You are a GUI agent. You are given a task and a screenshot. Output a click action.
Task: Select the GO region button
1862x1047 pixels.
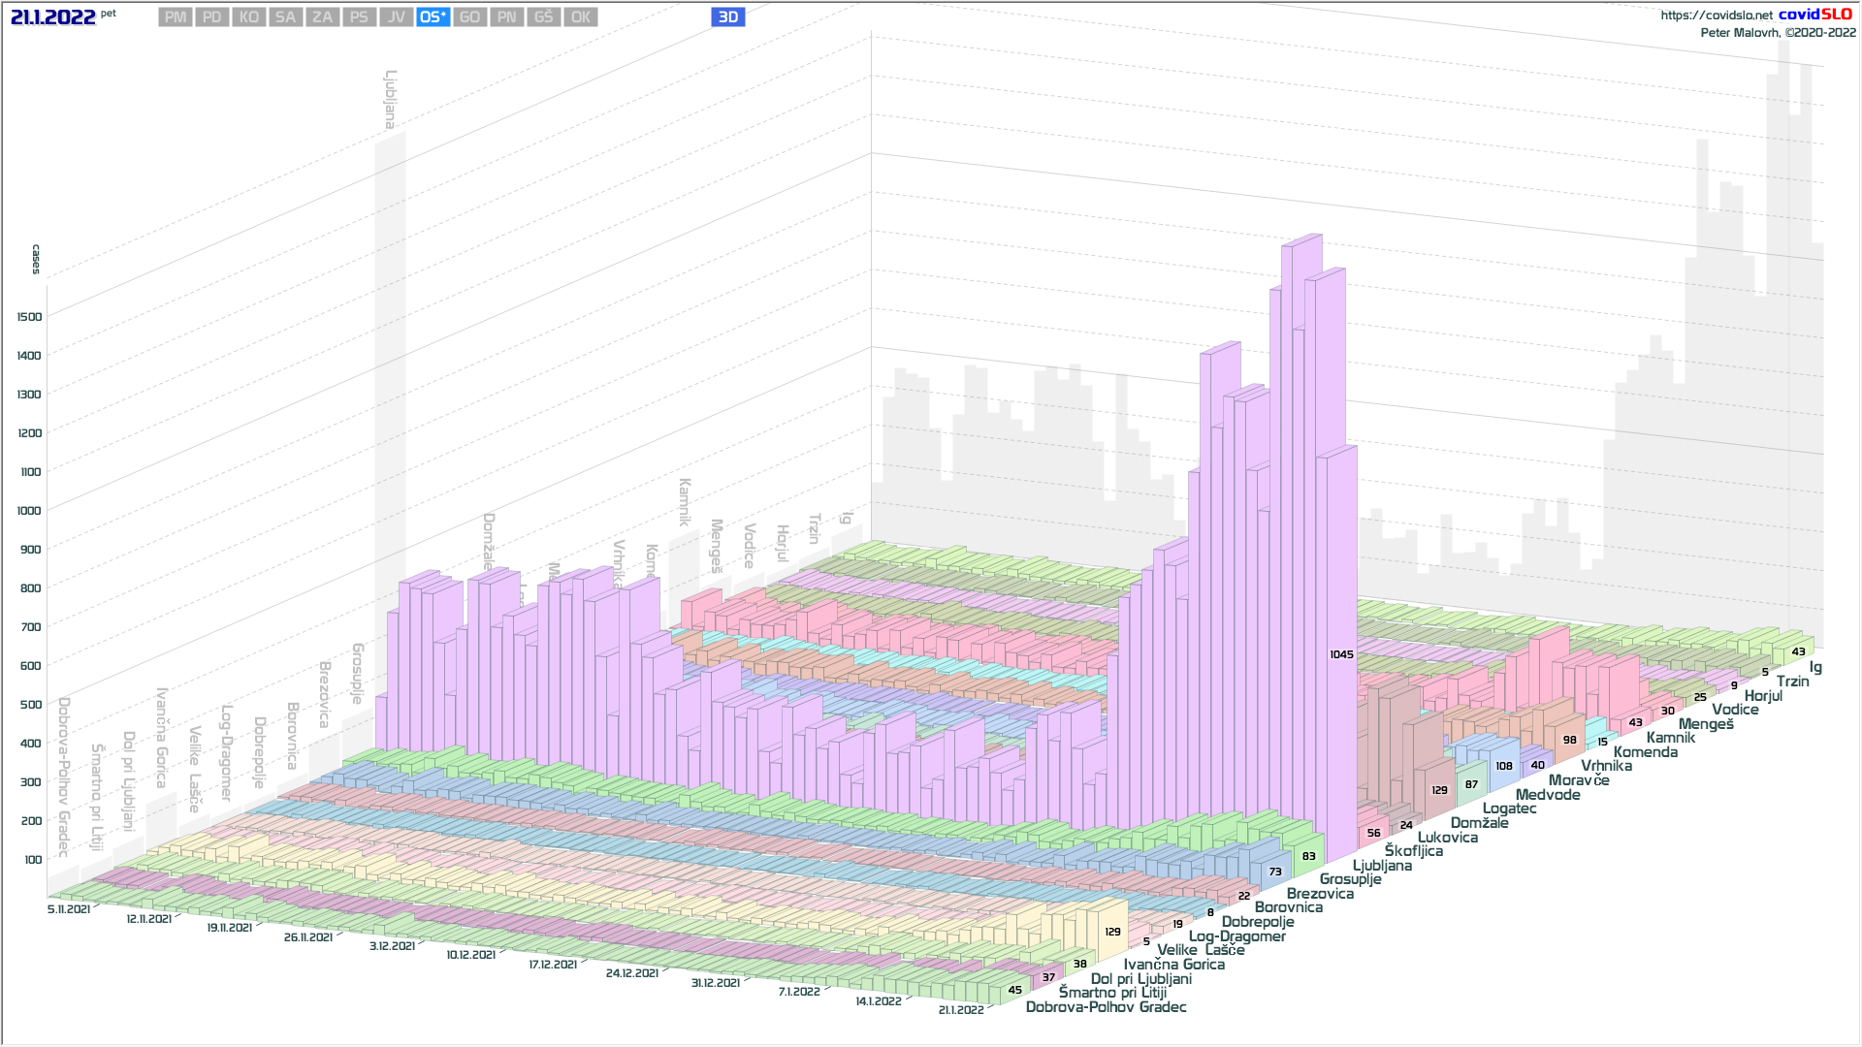[x=469, y=17]
